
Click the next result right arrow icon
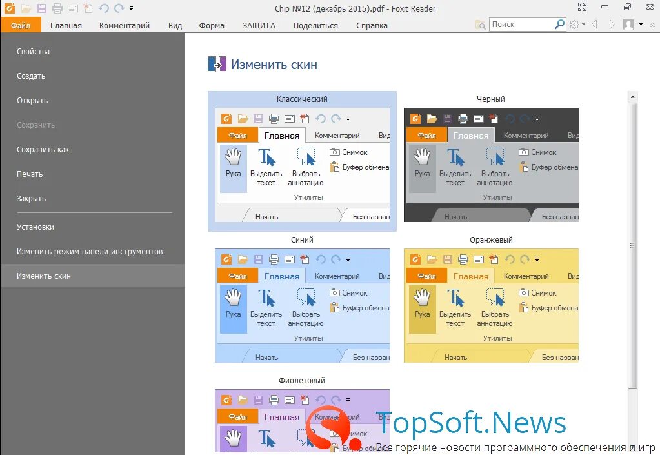[x=612, y=25]
